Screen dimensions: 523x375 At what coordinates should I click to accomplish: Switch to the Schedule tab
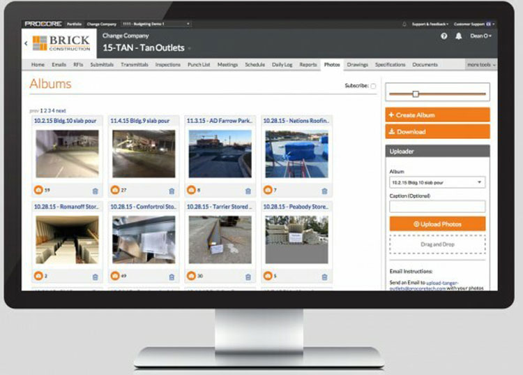point(255,65)
